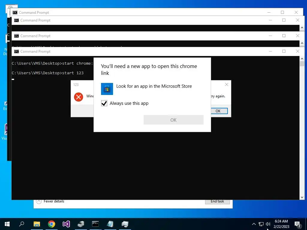Open the volume control tray icon

[268, 224]
